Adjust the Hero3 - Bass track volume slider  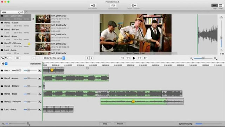tap(30, 94)
